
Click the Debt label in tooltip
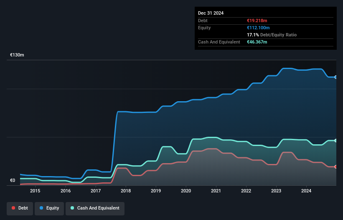click(203, 20)
